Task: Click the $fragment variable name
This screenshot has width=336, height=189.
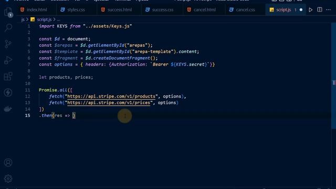Action: click(66, 58)
